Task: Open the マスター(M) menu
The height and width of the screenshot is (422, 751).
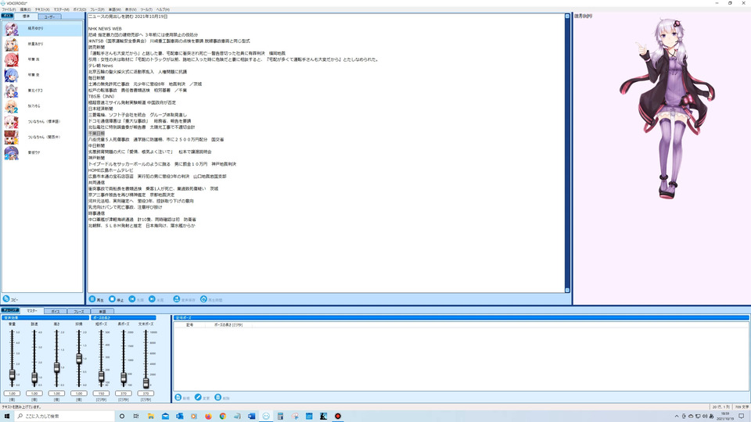Action: [x=61, y=9]
